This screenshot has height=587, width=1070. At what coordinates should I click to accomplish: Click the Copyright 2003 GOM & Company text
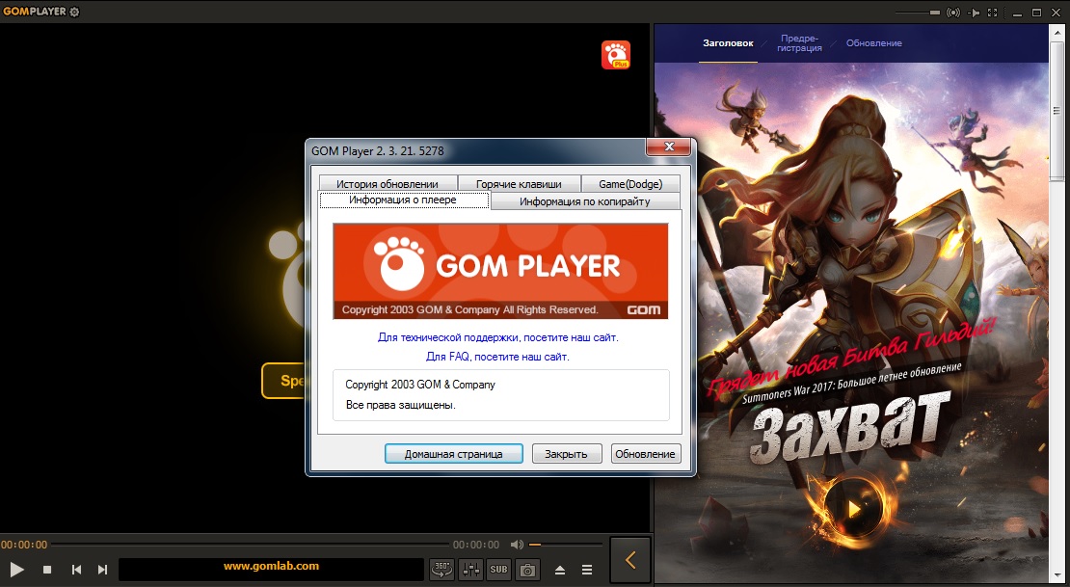[x=420, y=385]
